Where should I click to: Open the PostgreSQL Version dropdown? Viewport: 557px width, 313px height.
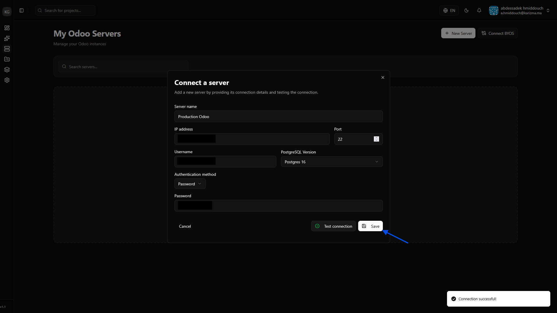(332, 162)
